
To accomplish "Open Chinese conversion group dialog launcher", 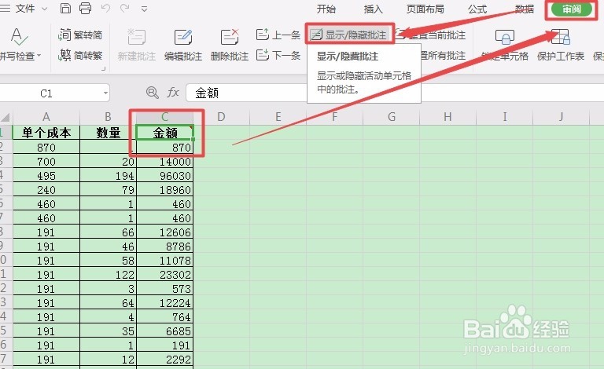I will pyautogui.click(x=103, y=68).
